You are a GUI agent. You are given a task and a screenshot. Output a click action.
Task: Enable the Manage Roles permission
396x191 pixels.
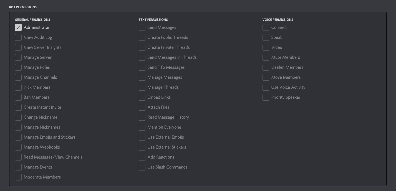click(x=18, y=67)
